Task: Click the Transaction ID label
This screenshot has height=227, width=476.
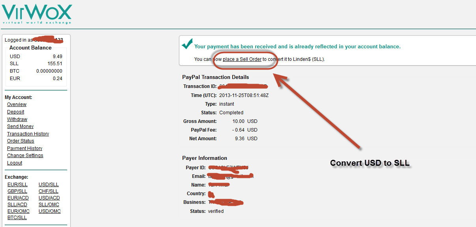Action: click(x=200, y=86)
